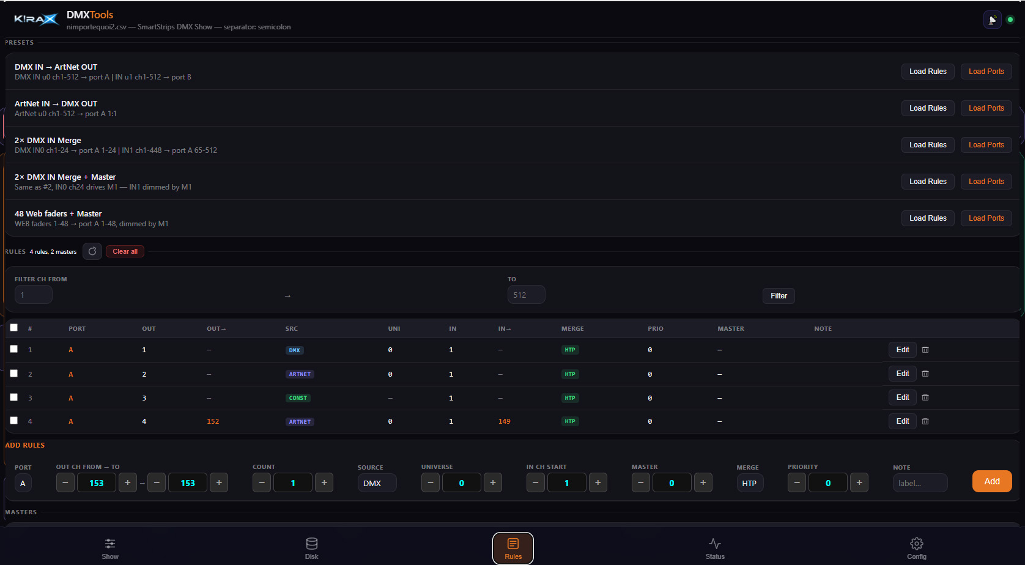Load Ports for DMX IN → ArtNet OUT preset
Image resolution: width=1025 pixels, height=565 pixels.
[x=986, y=72]
